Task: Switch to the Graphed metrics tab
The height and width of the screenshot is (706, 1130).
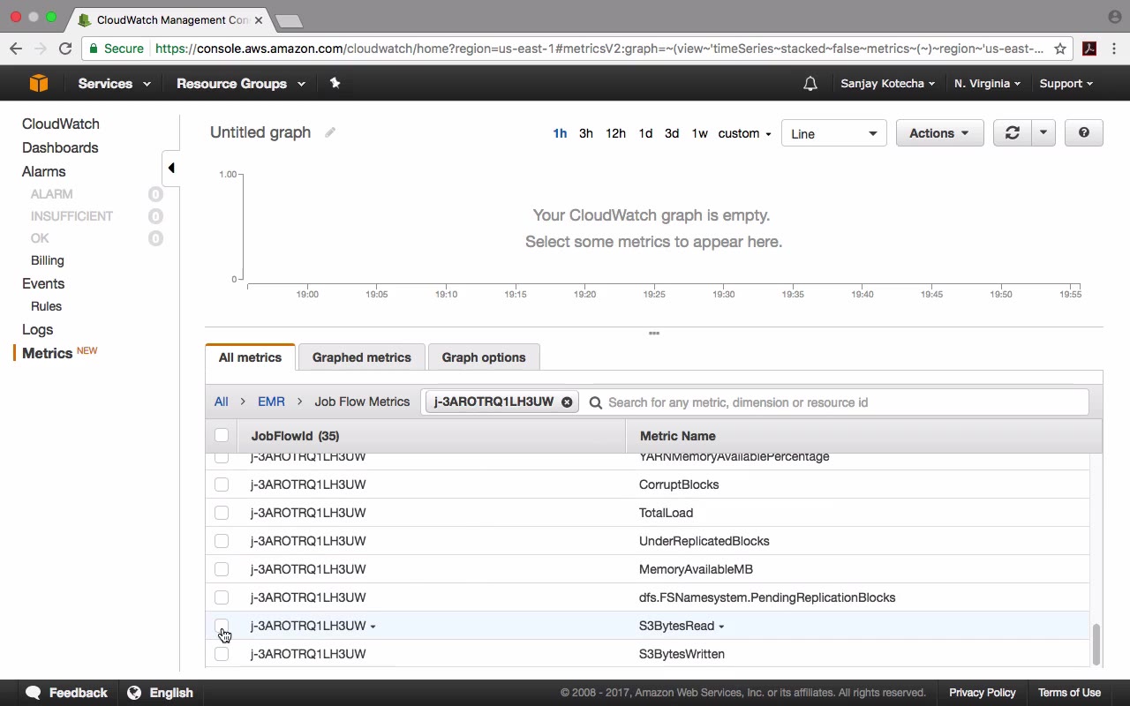Action: (361, 357)
